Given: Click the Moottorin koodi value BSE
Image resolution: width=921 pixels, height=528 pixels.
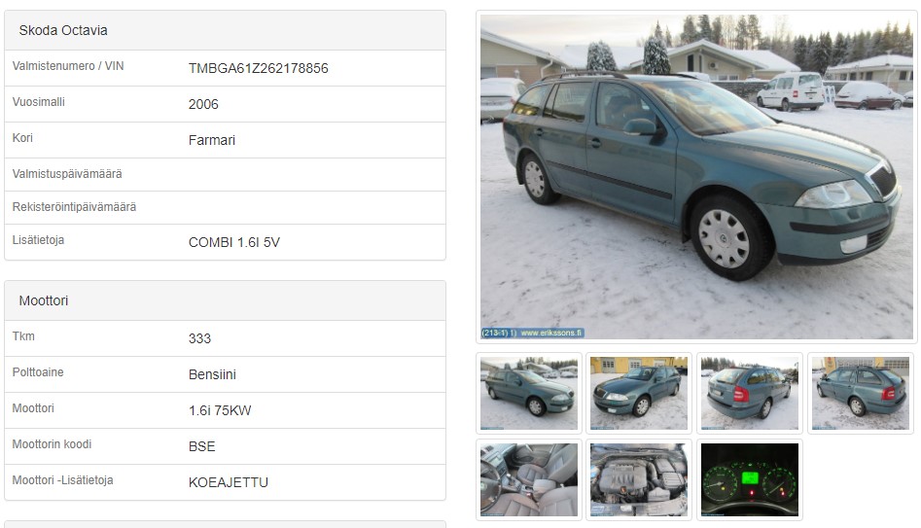Looking at the screenshot, I should [x=202, y=447].
